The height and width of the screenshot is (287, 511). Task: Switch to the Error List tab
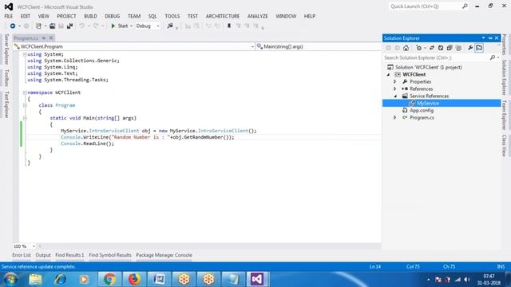[22, 255]
